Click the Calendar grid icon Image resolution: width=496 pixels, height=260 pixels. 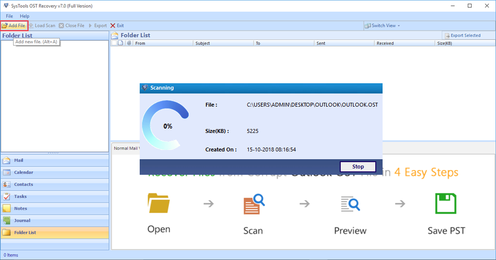6,172
